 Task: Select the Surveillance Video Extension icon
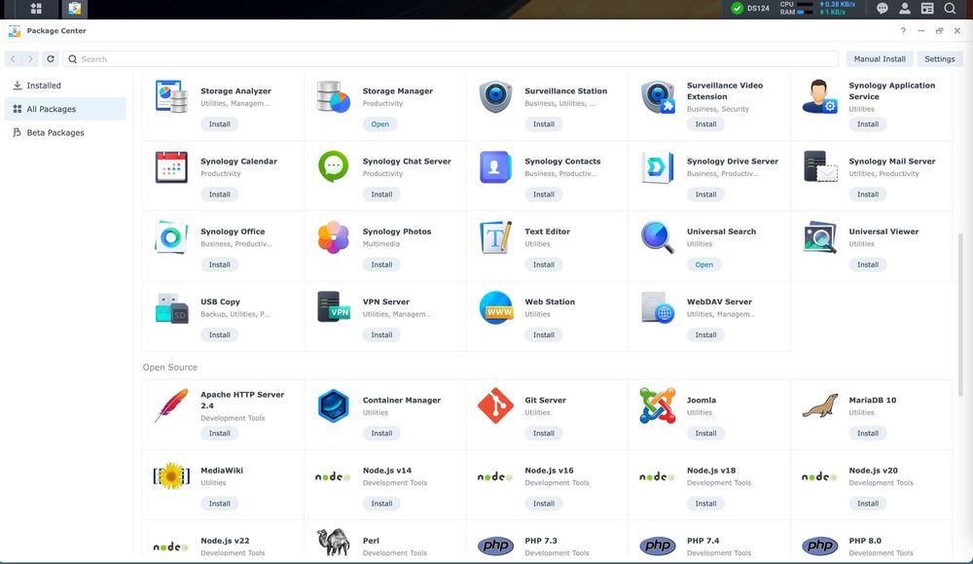(657, 97)
